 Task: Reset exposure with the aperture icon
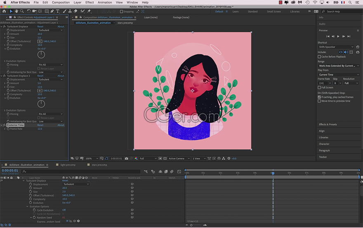(x=229, y=159)
